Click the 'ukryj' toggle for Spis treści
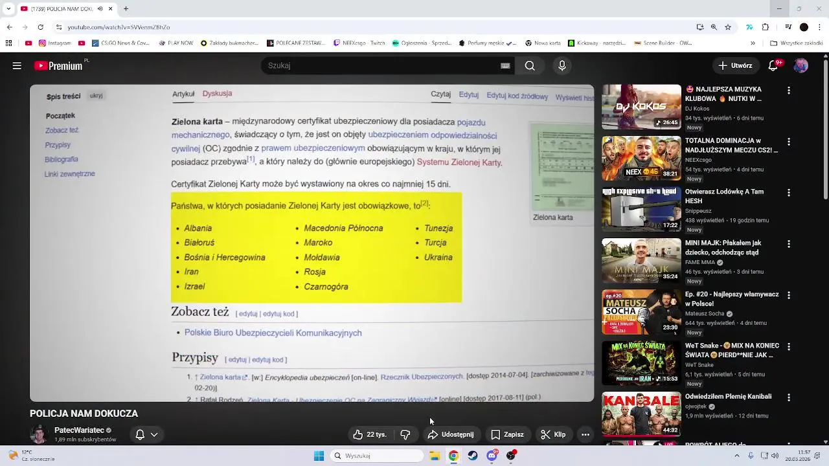Screen dimensions: 829x466 coord(97,96)
